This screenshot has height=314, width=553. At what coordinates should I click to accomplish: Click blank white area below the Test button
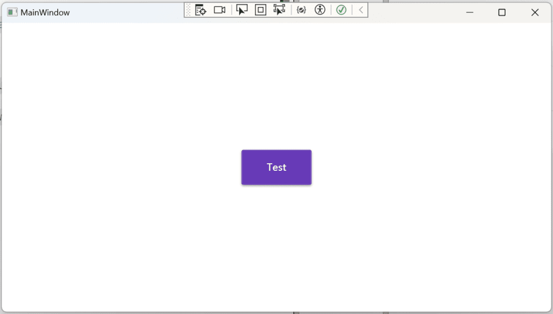(x=276, y=243)
